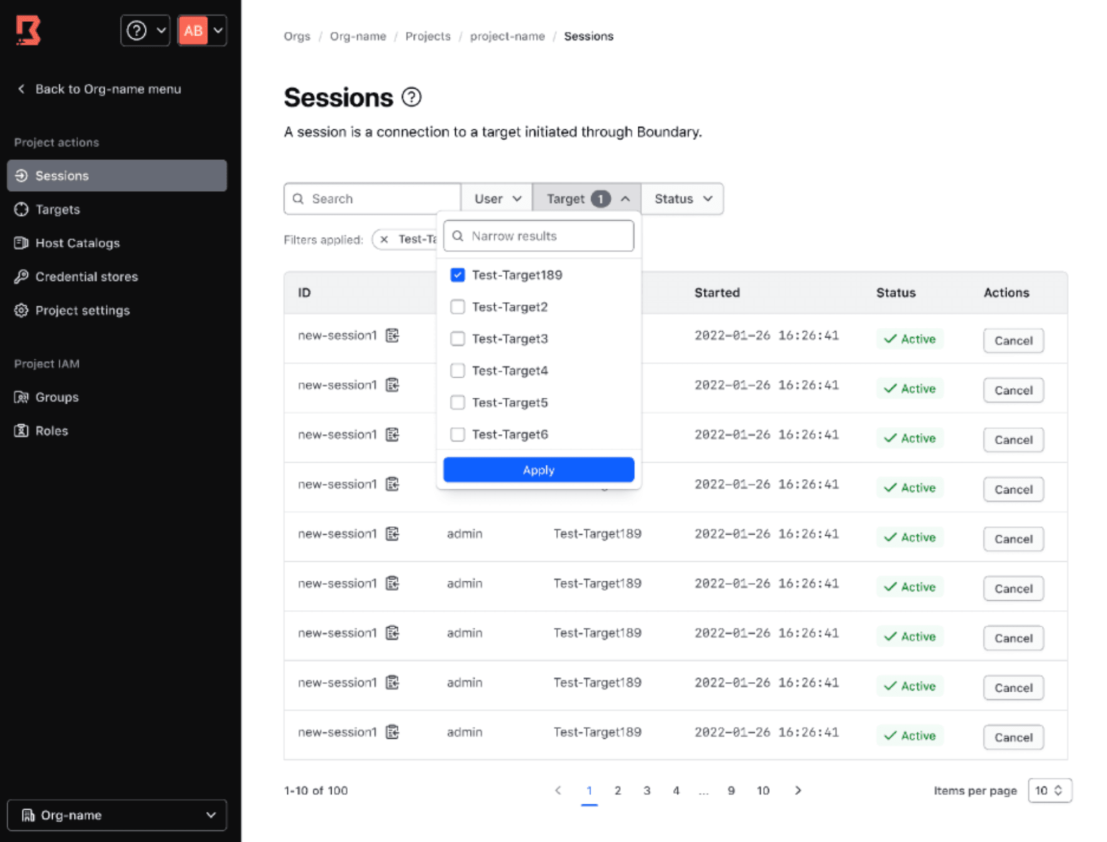
Task: Open the Sessions section in sidebar
Action: pyautogui.click(x=62, y=175)
